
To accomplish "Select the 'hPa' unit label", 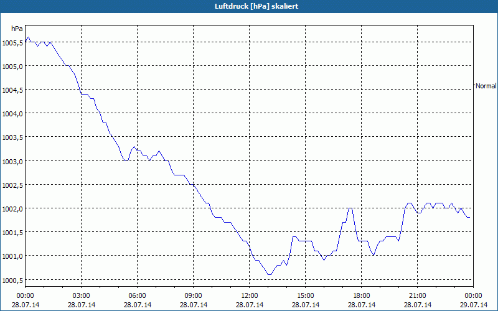I will tap(17, 29).
